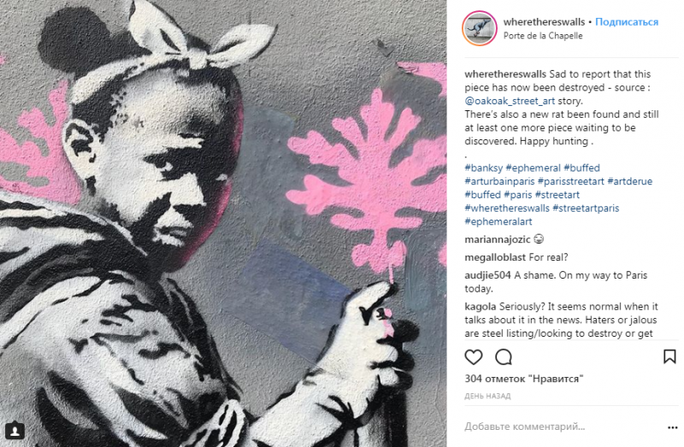Open the #parisstreetart hashtag

[571, 181]
